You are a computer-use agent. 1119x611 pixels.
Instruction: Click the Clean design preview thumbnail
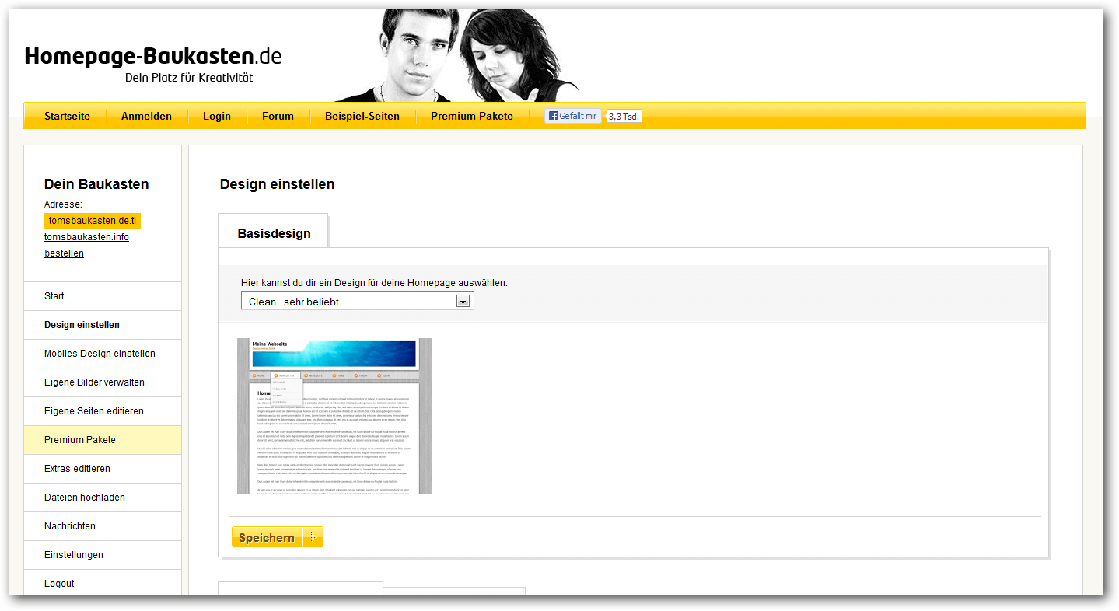click(x=334, y=416)
